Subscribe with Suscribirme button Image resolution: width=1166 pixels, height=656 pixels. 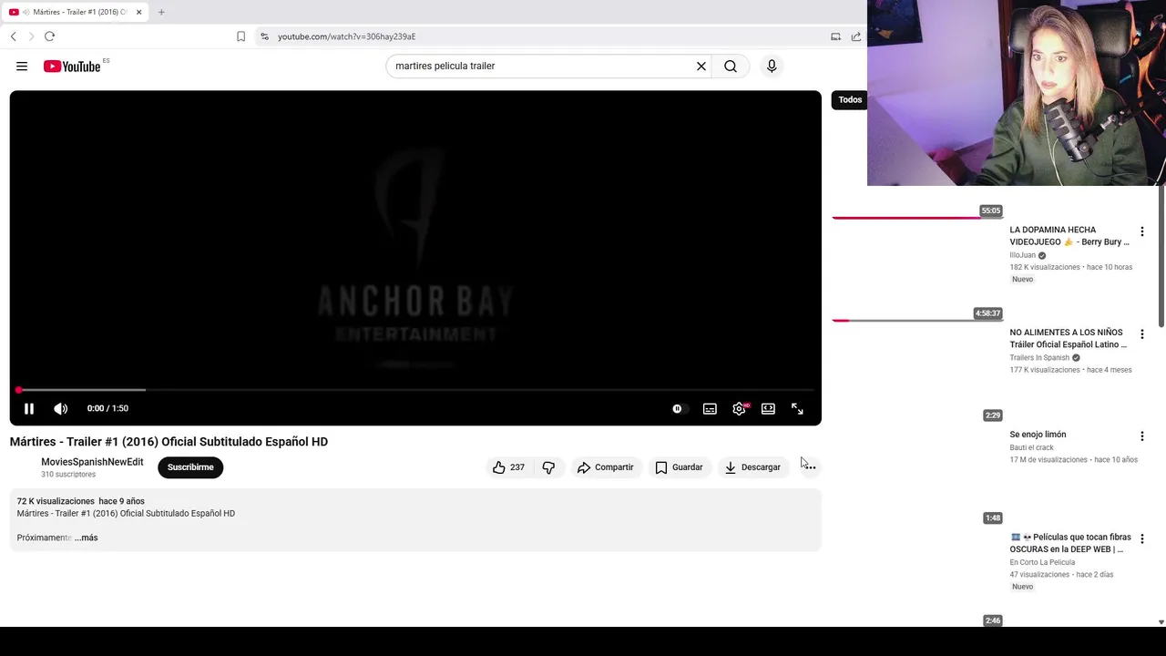[x=190, y=467]
